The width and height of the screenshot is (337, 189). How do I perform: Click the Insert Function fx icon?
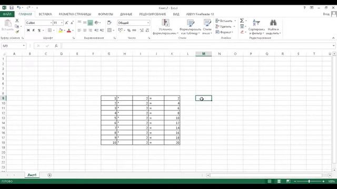pyautogui.click(x=56, y=46)
